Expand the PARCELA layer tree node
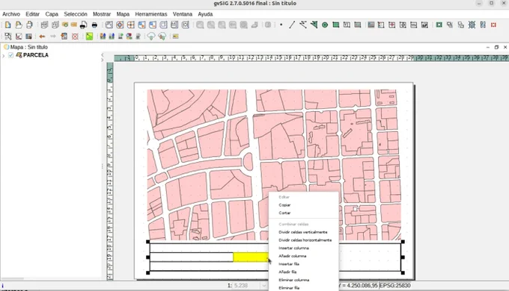The image size is (509, 291). tap(4, 56)
